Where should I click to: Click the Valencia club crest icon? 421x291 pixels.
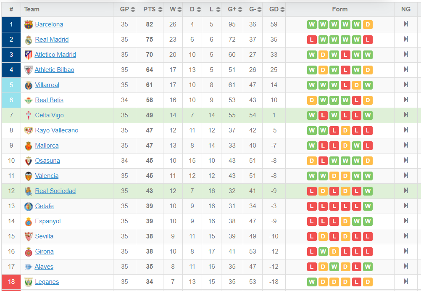(29, 176)
